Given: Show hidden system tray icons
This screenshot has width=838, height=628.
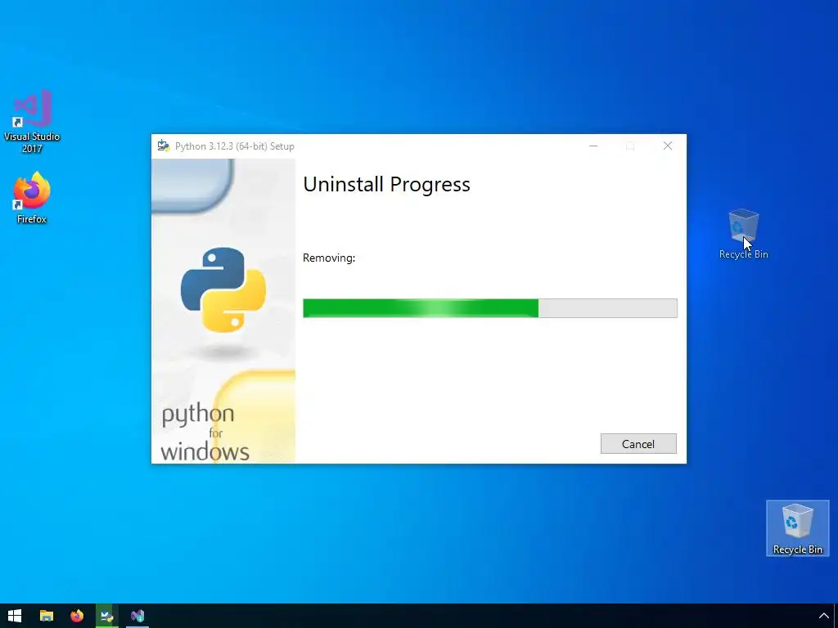Looking at the screenshot, I should (823, 616).
